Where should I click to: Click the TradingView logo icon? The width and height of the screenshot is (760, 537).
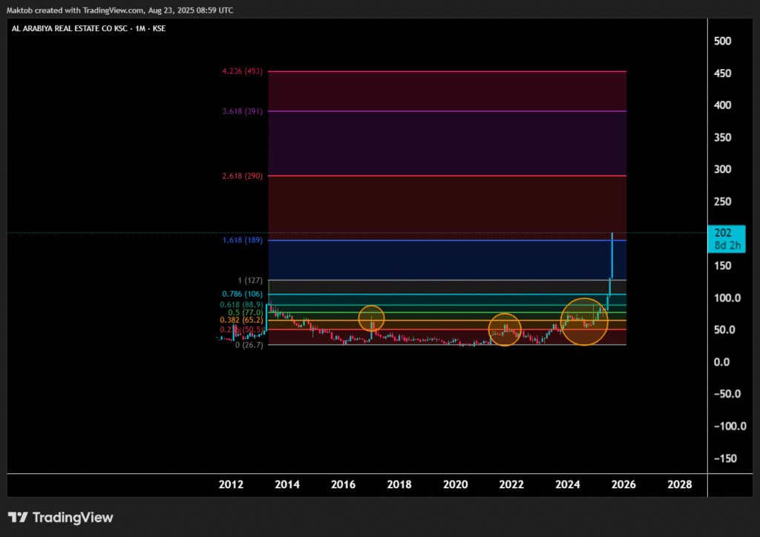(x=19, y=517)
